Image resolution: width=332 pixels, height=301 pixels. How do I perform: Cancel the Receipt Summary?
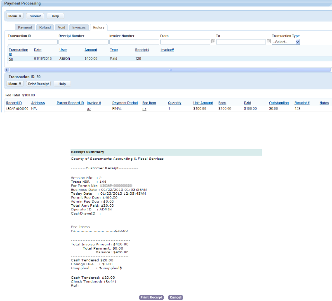click(176, 297)
